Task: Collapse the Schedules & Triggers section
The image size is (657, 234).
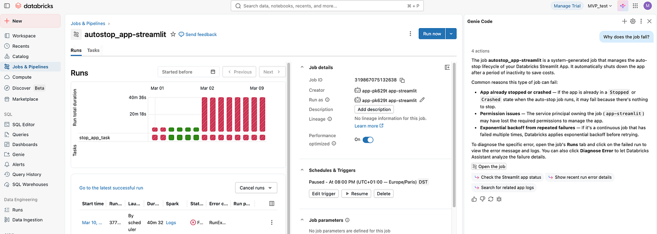Action: (302, 170)
